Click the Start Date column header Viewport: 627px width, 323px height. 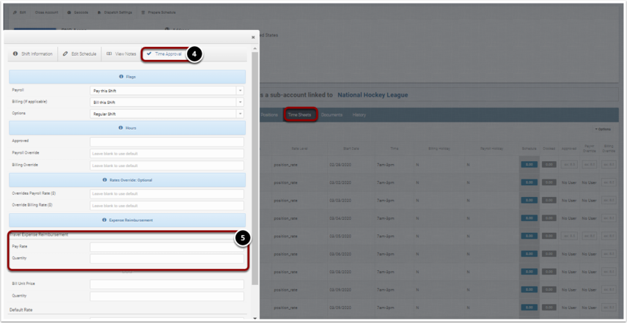(x=351, y=149)
